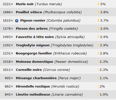
Task: Open the Merle noir species link
Action: [x=25, y=4]
